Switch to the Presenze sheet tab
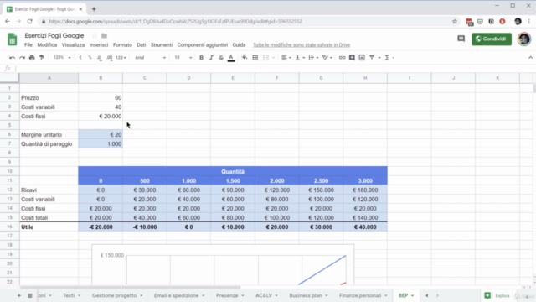 pyautogui.click(x=227, y=295)
